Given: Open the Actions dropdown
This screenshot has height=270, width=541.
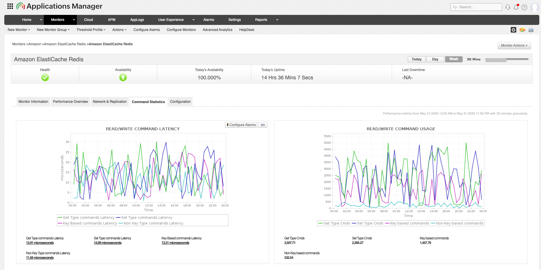Looking at the screenshot, I should coord(119,30).
